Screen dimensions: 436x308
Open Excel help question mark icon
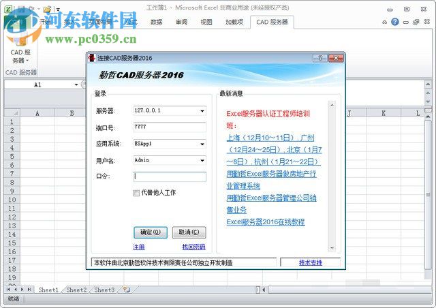click(x=394, y=22)
